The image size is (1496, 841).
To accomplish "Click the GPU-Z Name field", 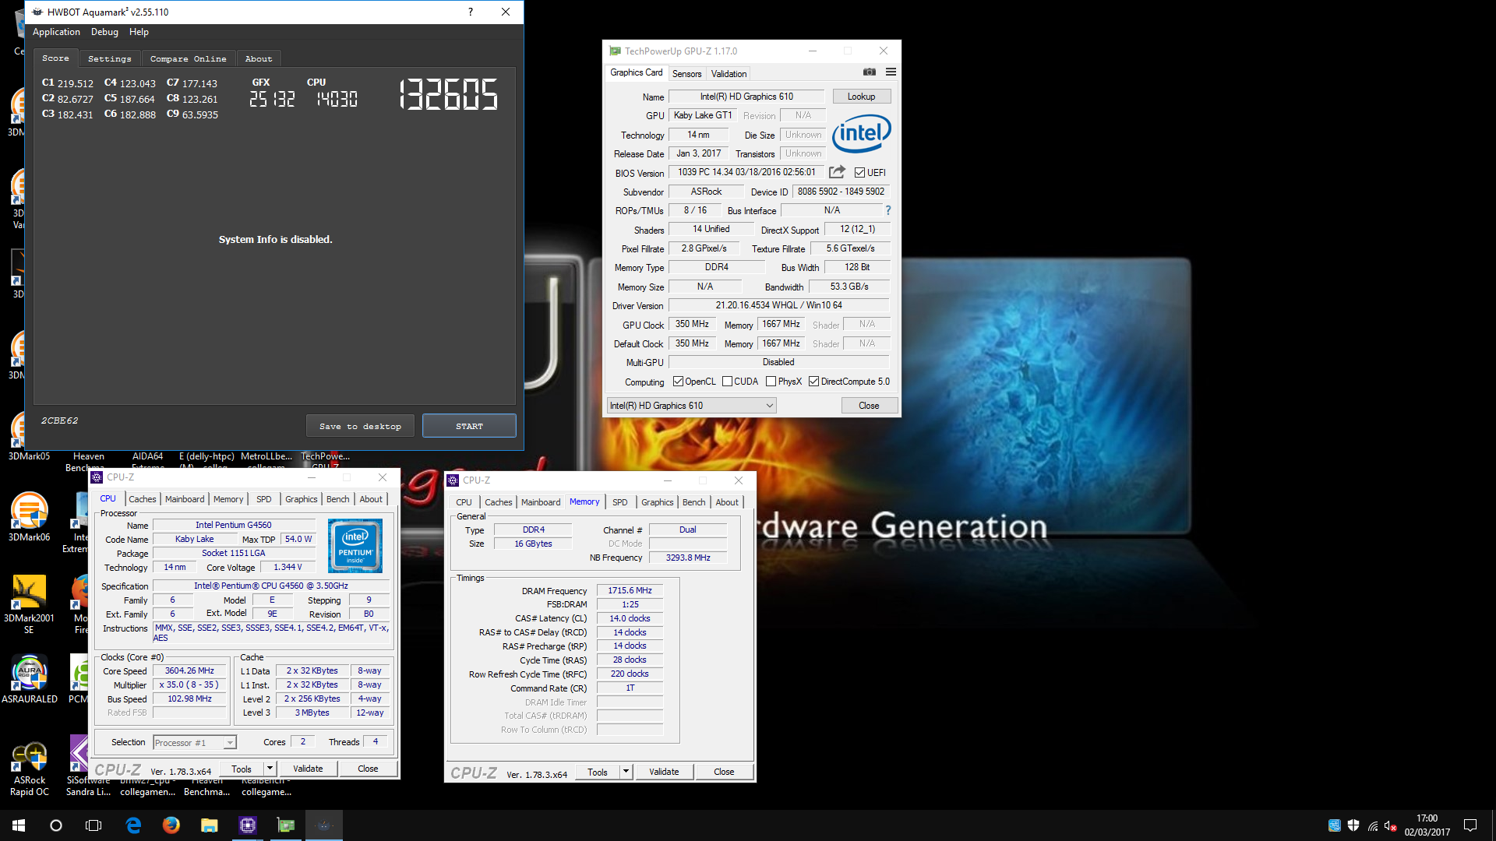I will tap(746, 97).
